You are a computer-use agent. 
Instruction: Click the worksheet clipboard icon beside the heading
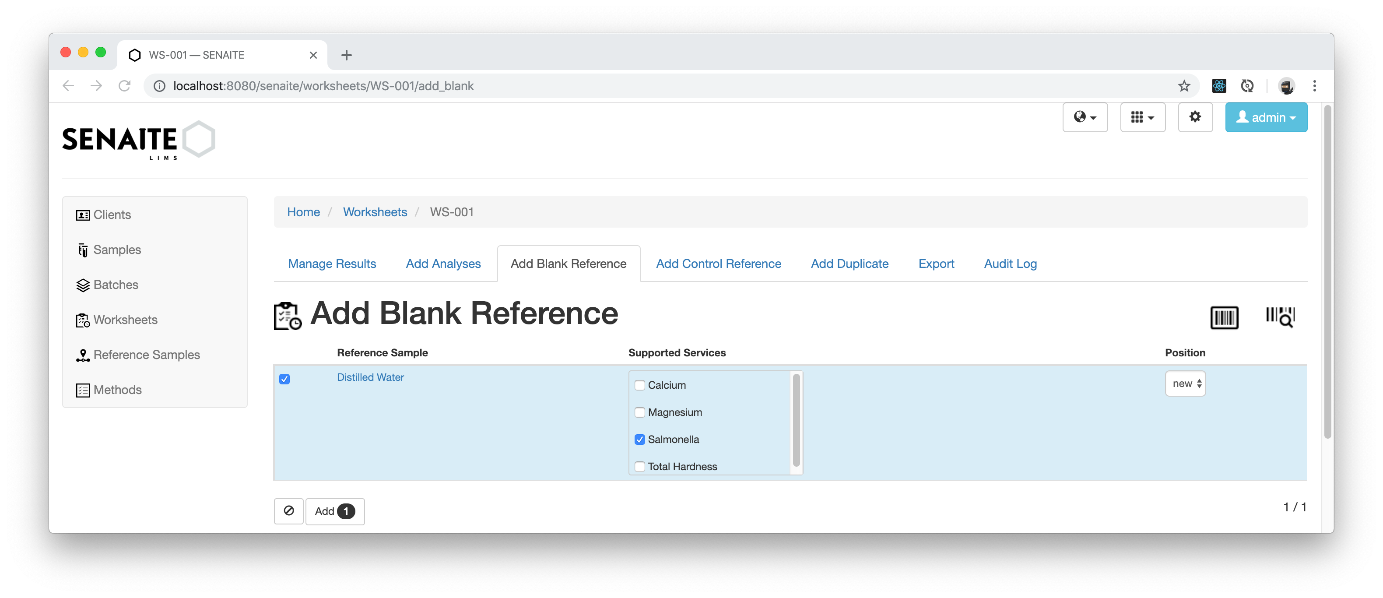click(287, 316)
